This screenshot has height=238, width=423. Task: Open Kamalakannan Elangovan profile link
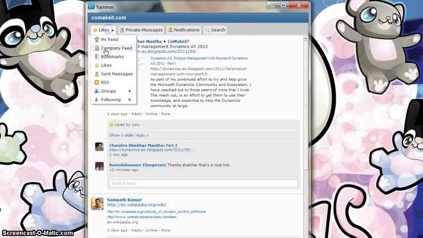click(137, 165)
